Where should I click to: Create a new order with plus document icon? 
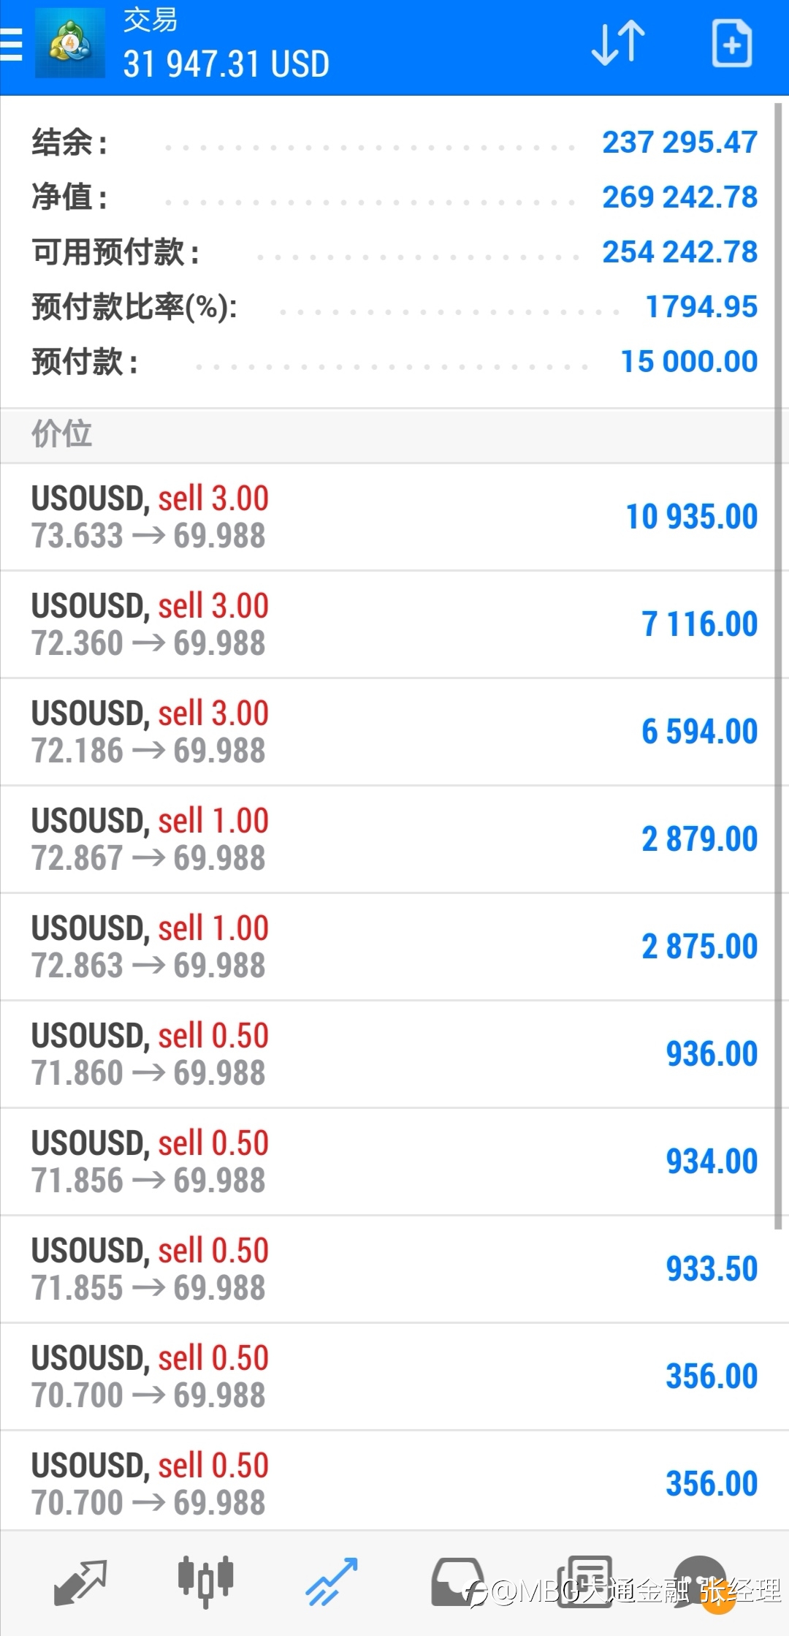click(x=732, y=44)
